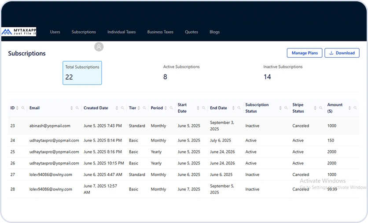Go to the Users menu item
This screenshot has height=223, width=368.
click(55, 32)
